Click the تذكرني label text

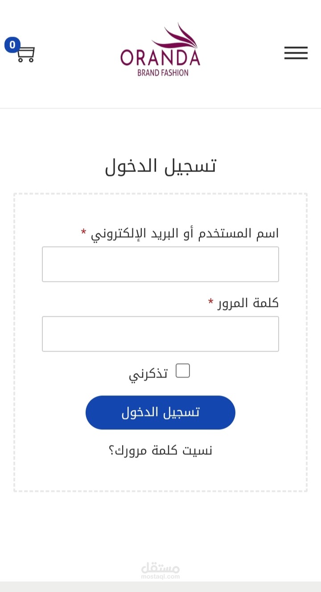148,374
